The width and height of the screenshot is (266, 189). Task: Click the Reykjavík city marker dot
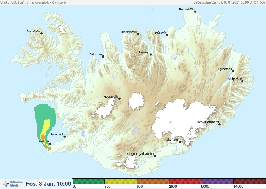(x=65, y=137)
